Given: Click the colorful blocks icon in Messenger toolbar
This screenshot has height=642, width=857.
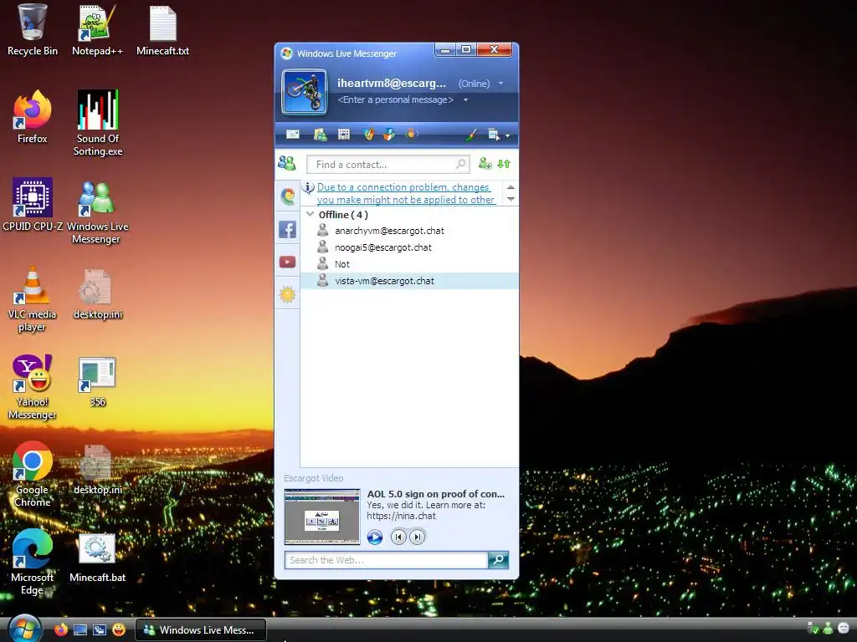Looking at the screenshot, I should pos(389,135).
